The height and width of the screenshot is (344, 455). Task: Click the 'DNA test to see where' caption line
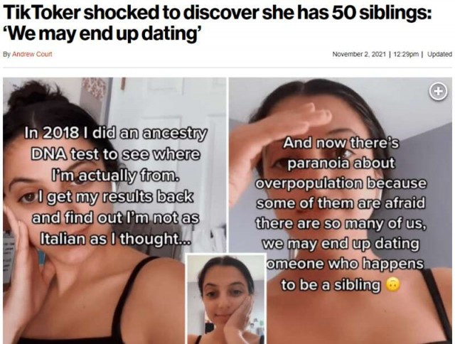[115, 154]
